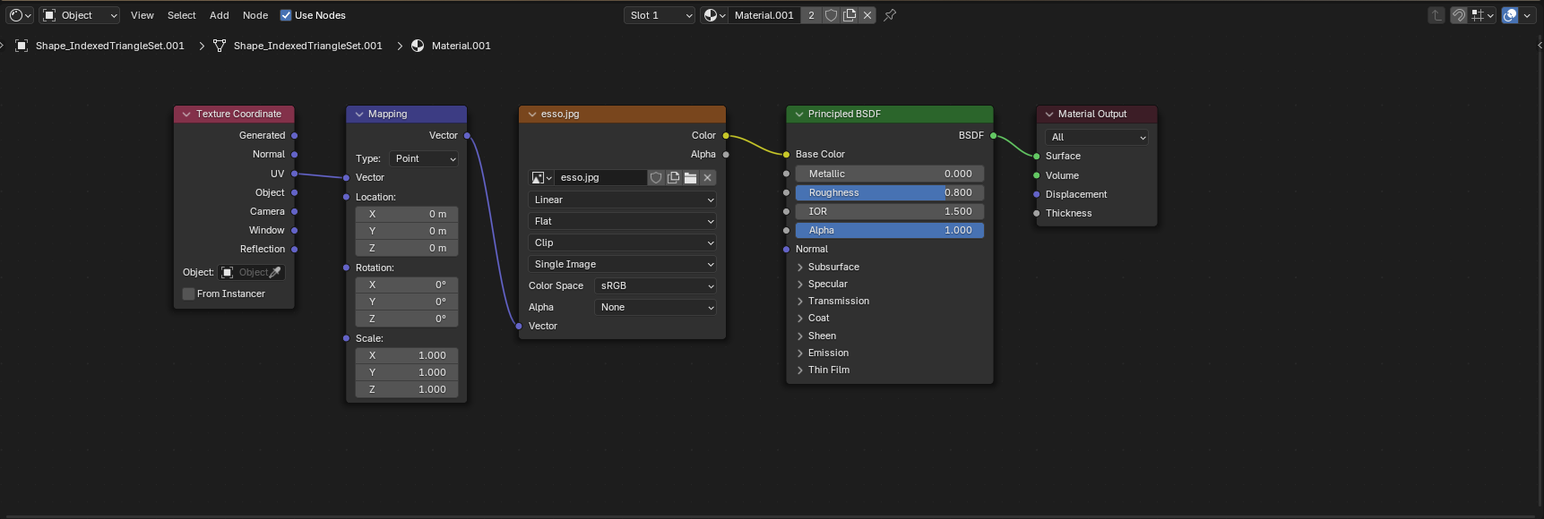Open the Add menu
This screenshot has height=519, width=1544.
220,15
